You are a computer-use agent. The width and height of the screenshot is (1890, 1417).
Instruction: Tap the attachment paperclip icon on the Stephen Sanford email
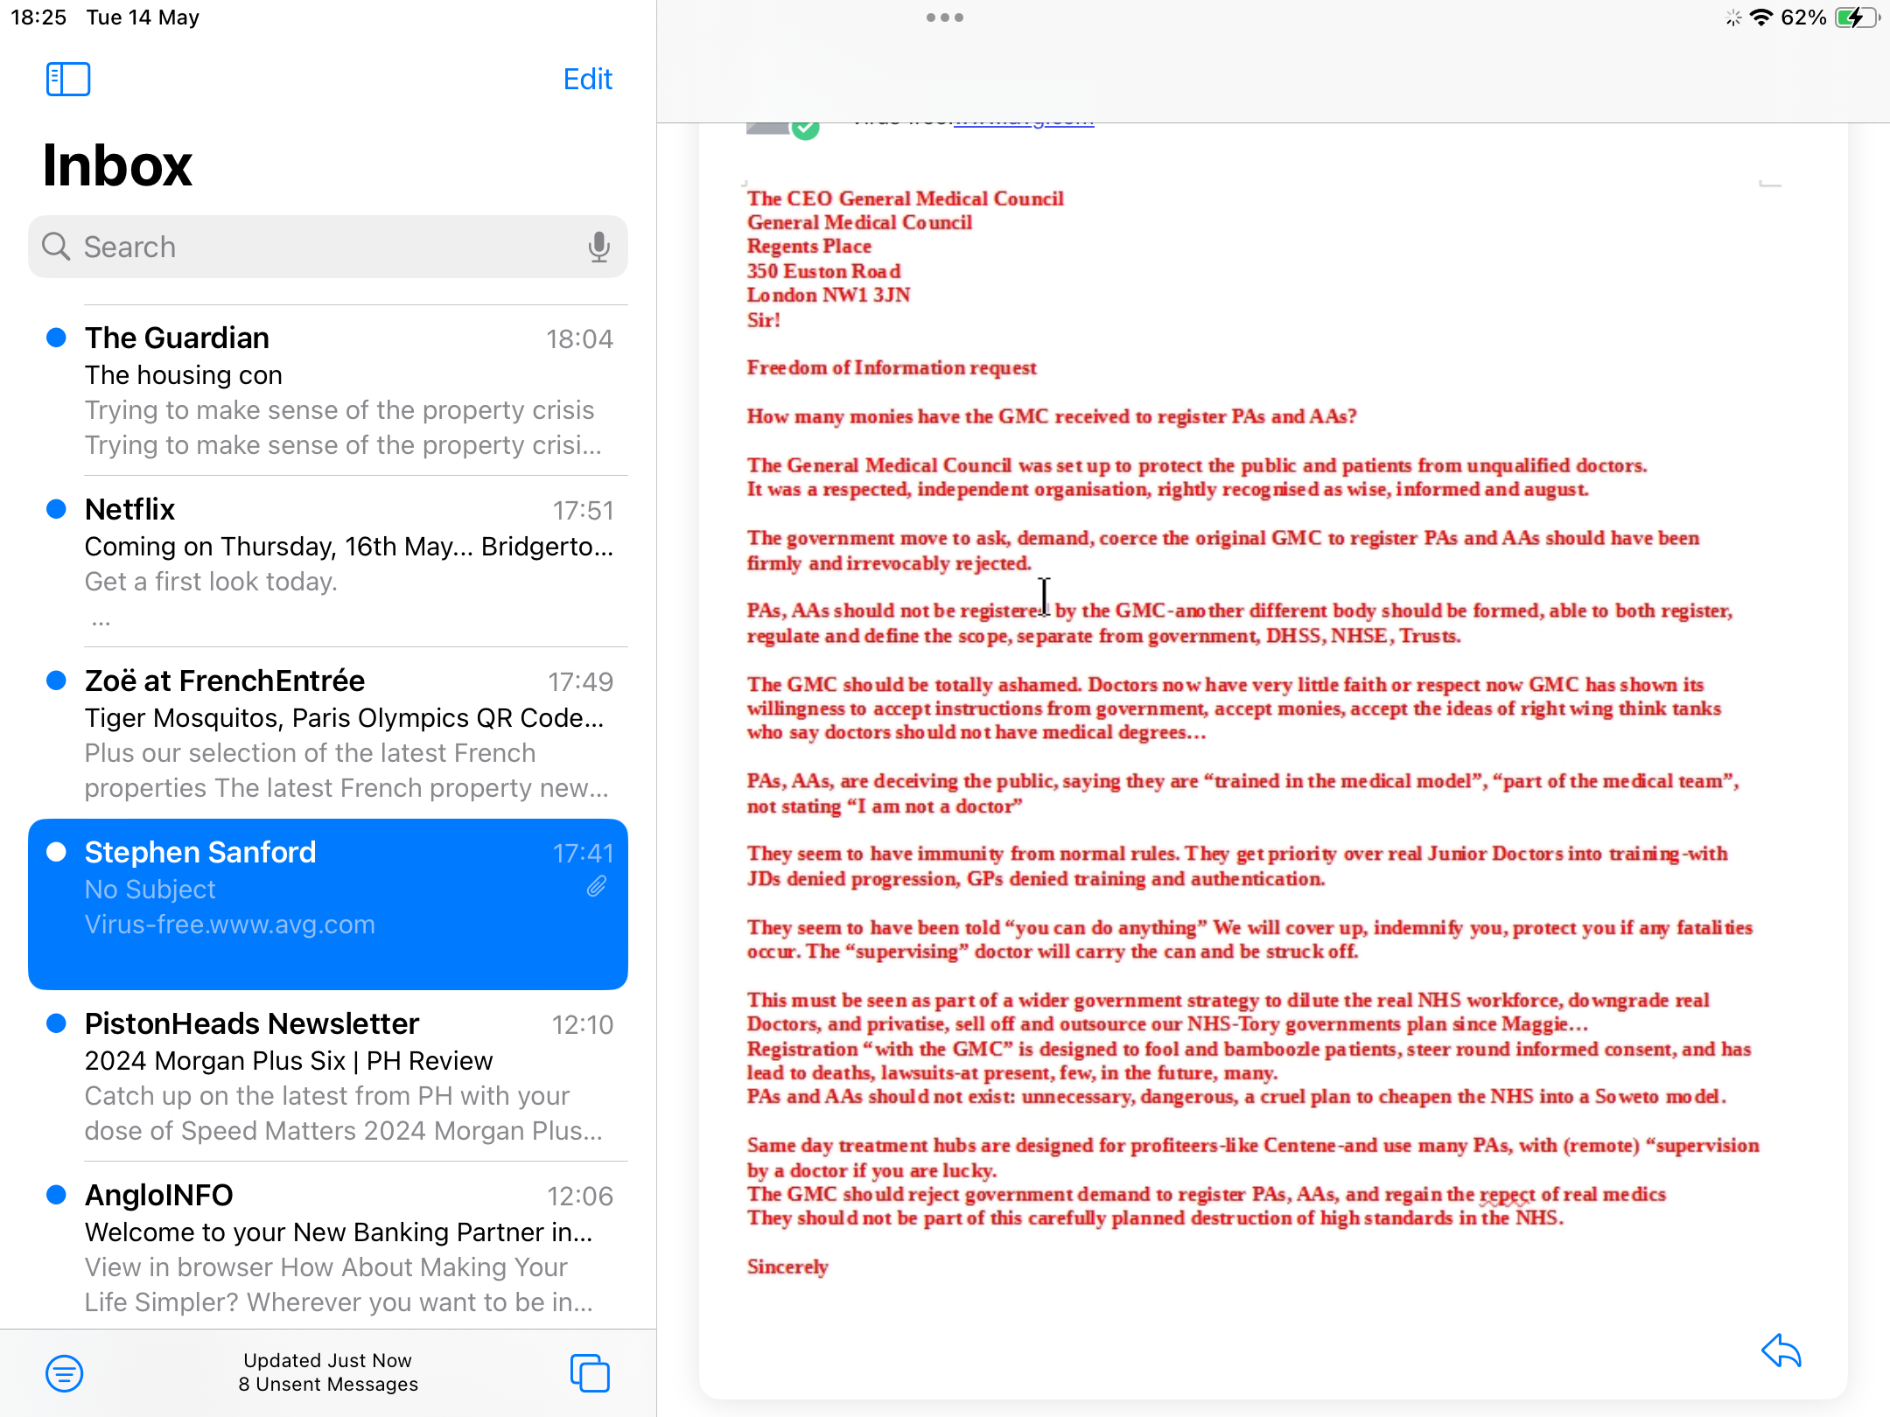point(597,887)
